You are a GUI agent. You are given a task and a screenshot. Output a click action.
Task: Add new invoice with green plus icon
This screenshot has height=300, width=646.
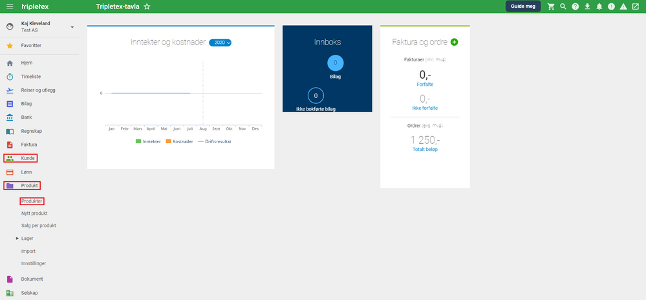(454, 42)
